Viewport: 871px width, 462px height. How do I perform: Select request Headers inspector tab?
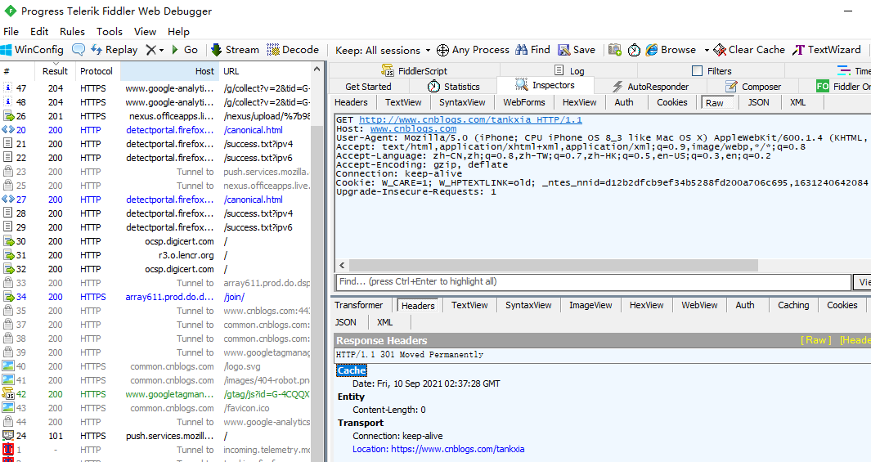tap(351, 102)
